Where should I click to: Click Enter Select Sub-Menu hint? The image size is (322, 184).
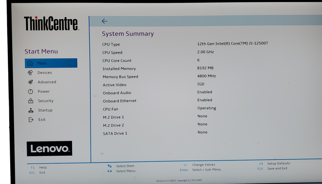(x=200, y=170)
